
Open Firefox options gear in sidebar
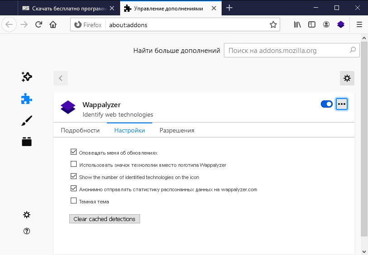point(27,215)
